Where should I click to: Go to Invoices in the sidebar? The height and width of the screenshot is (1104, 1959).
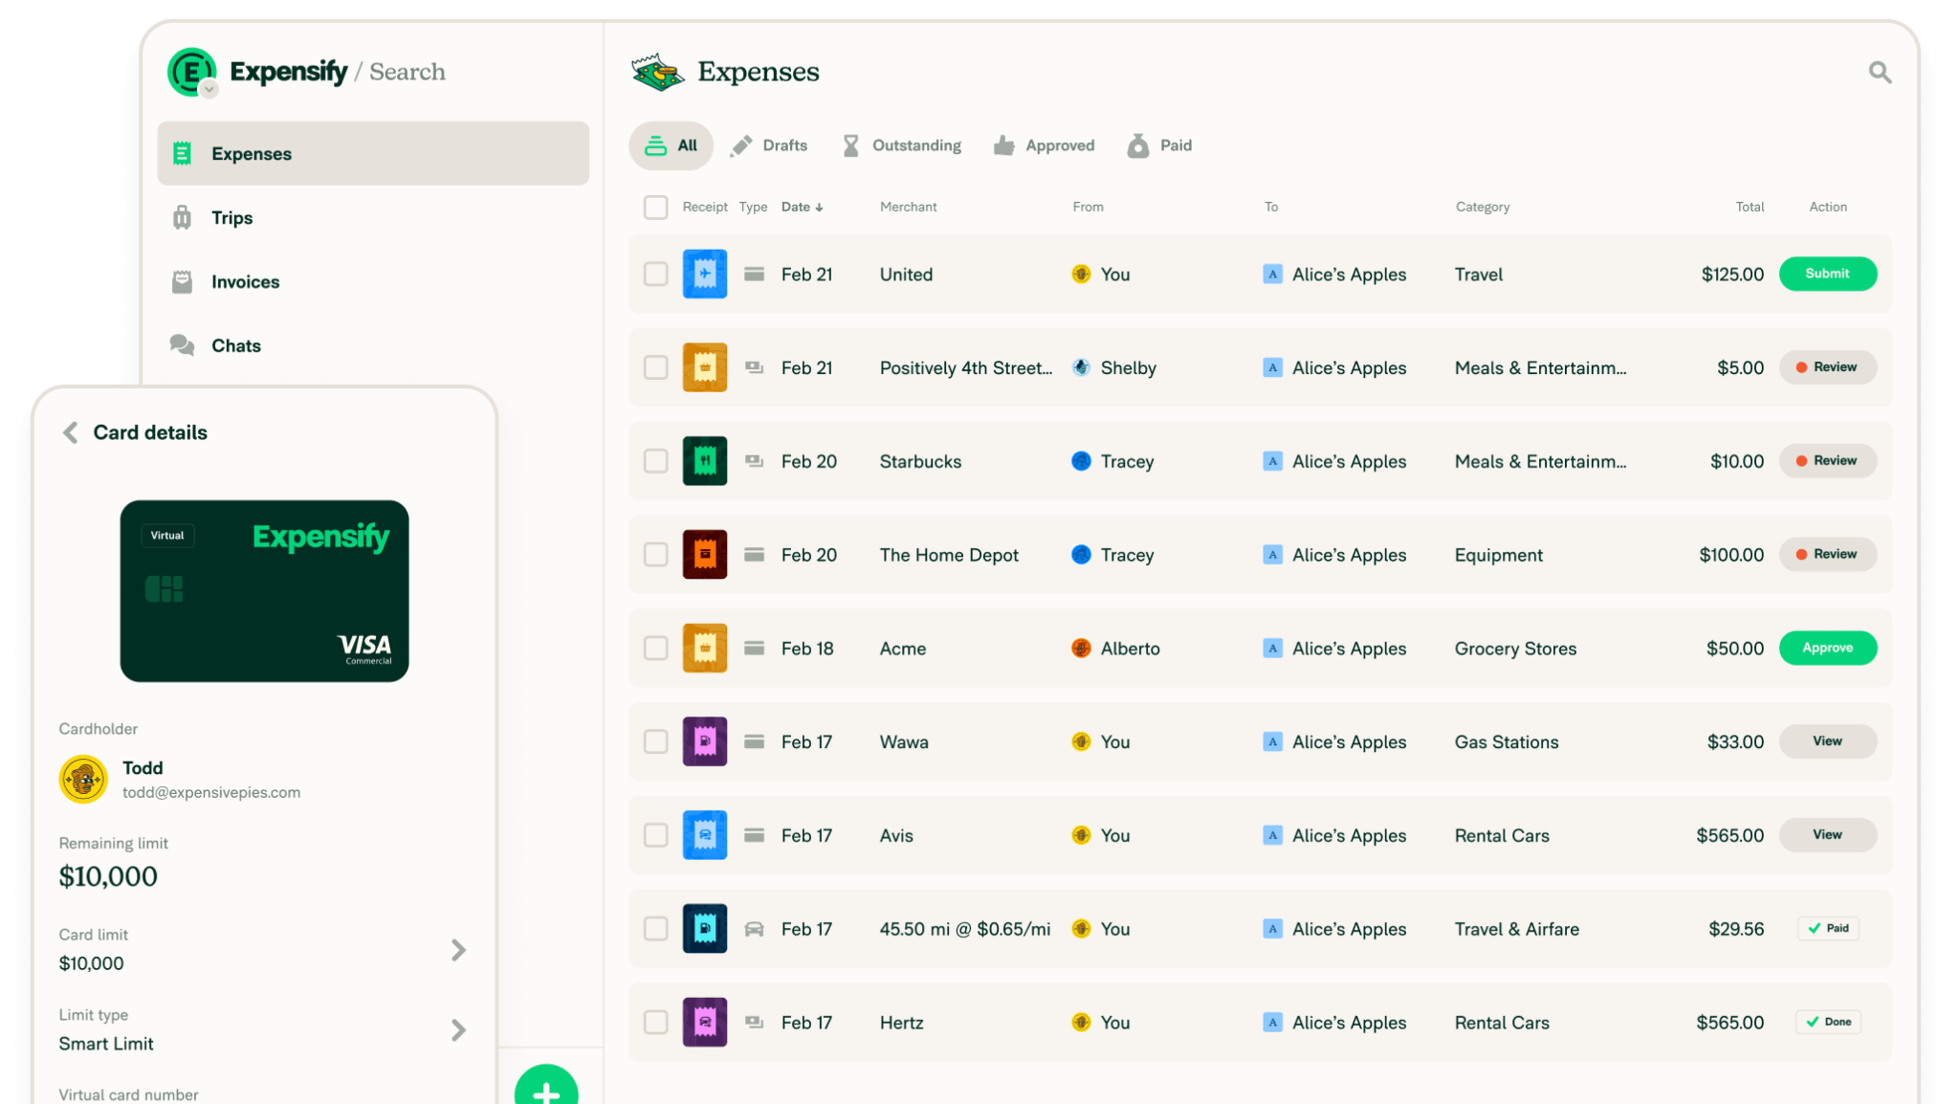tap(373, 281)
